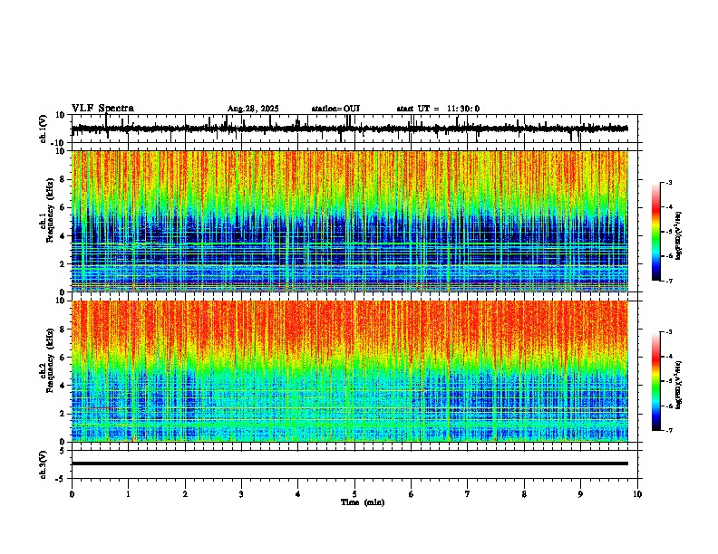Click the time axis tick label '0'
This screenshot has width=718, height=554.
pyautogui.click(x=72, y=494)
